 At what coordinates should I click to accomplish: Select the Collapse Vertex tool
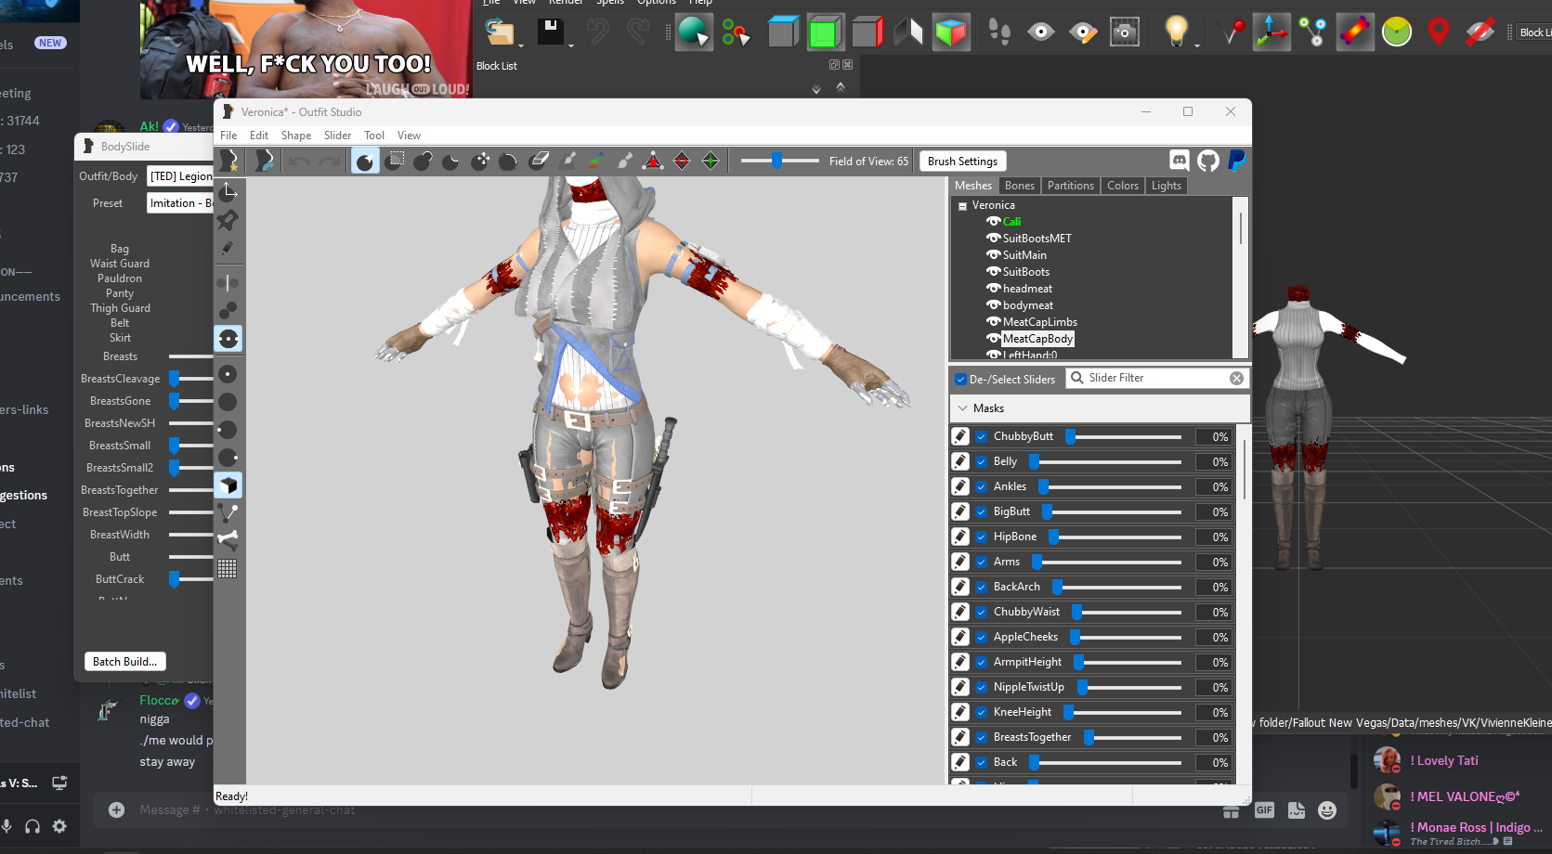(653, 162)
